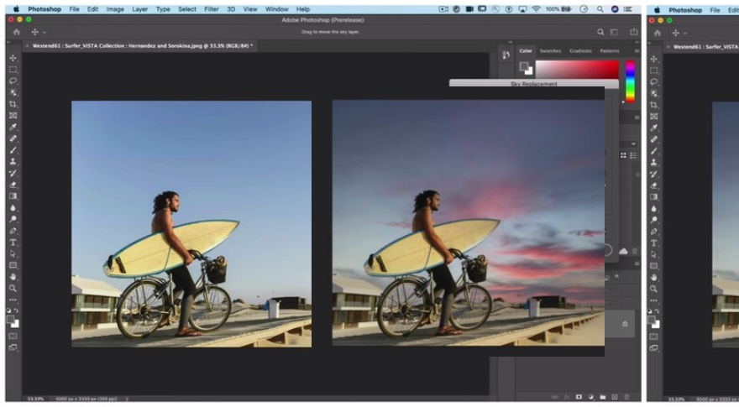Select the Move tool in left window toolbar
The width and height of the screenshot is (739, 407).
[13, 58]
